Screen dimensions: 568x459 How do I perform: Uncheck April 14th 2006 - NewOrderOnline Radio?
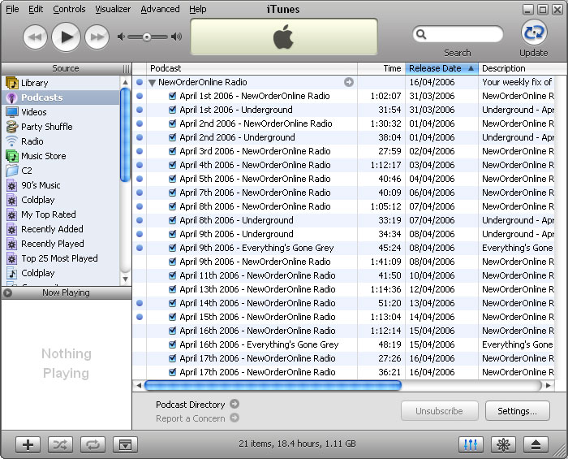click(172, 303)
